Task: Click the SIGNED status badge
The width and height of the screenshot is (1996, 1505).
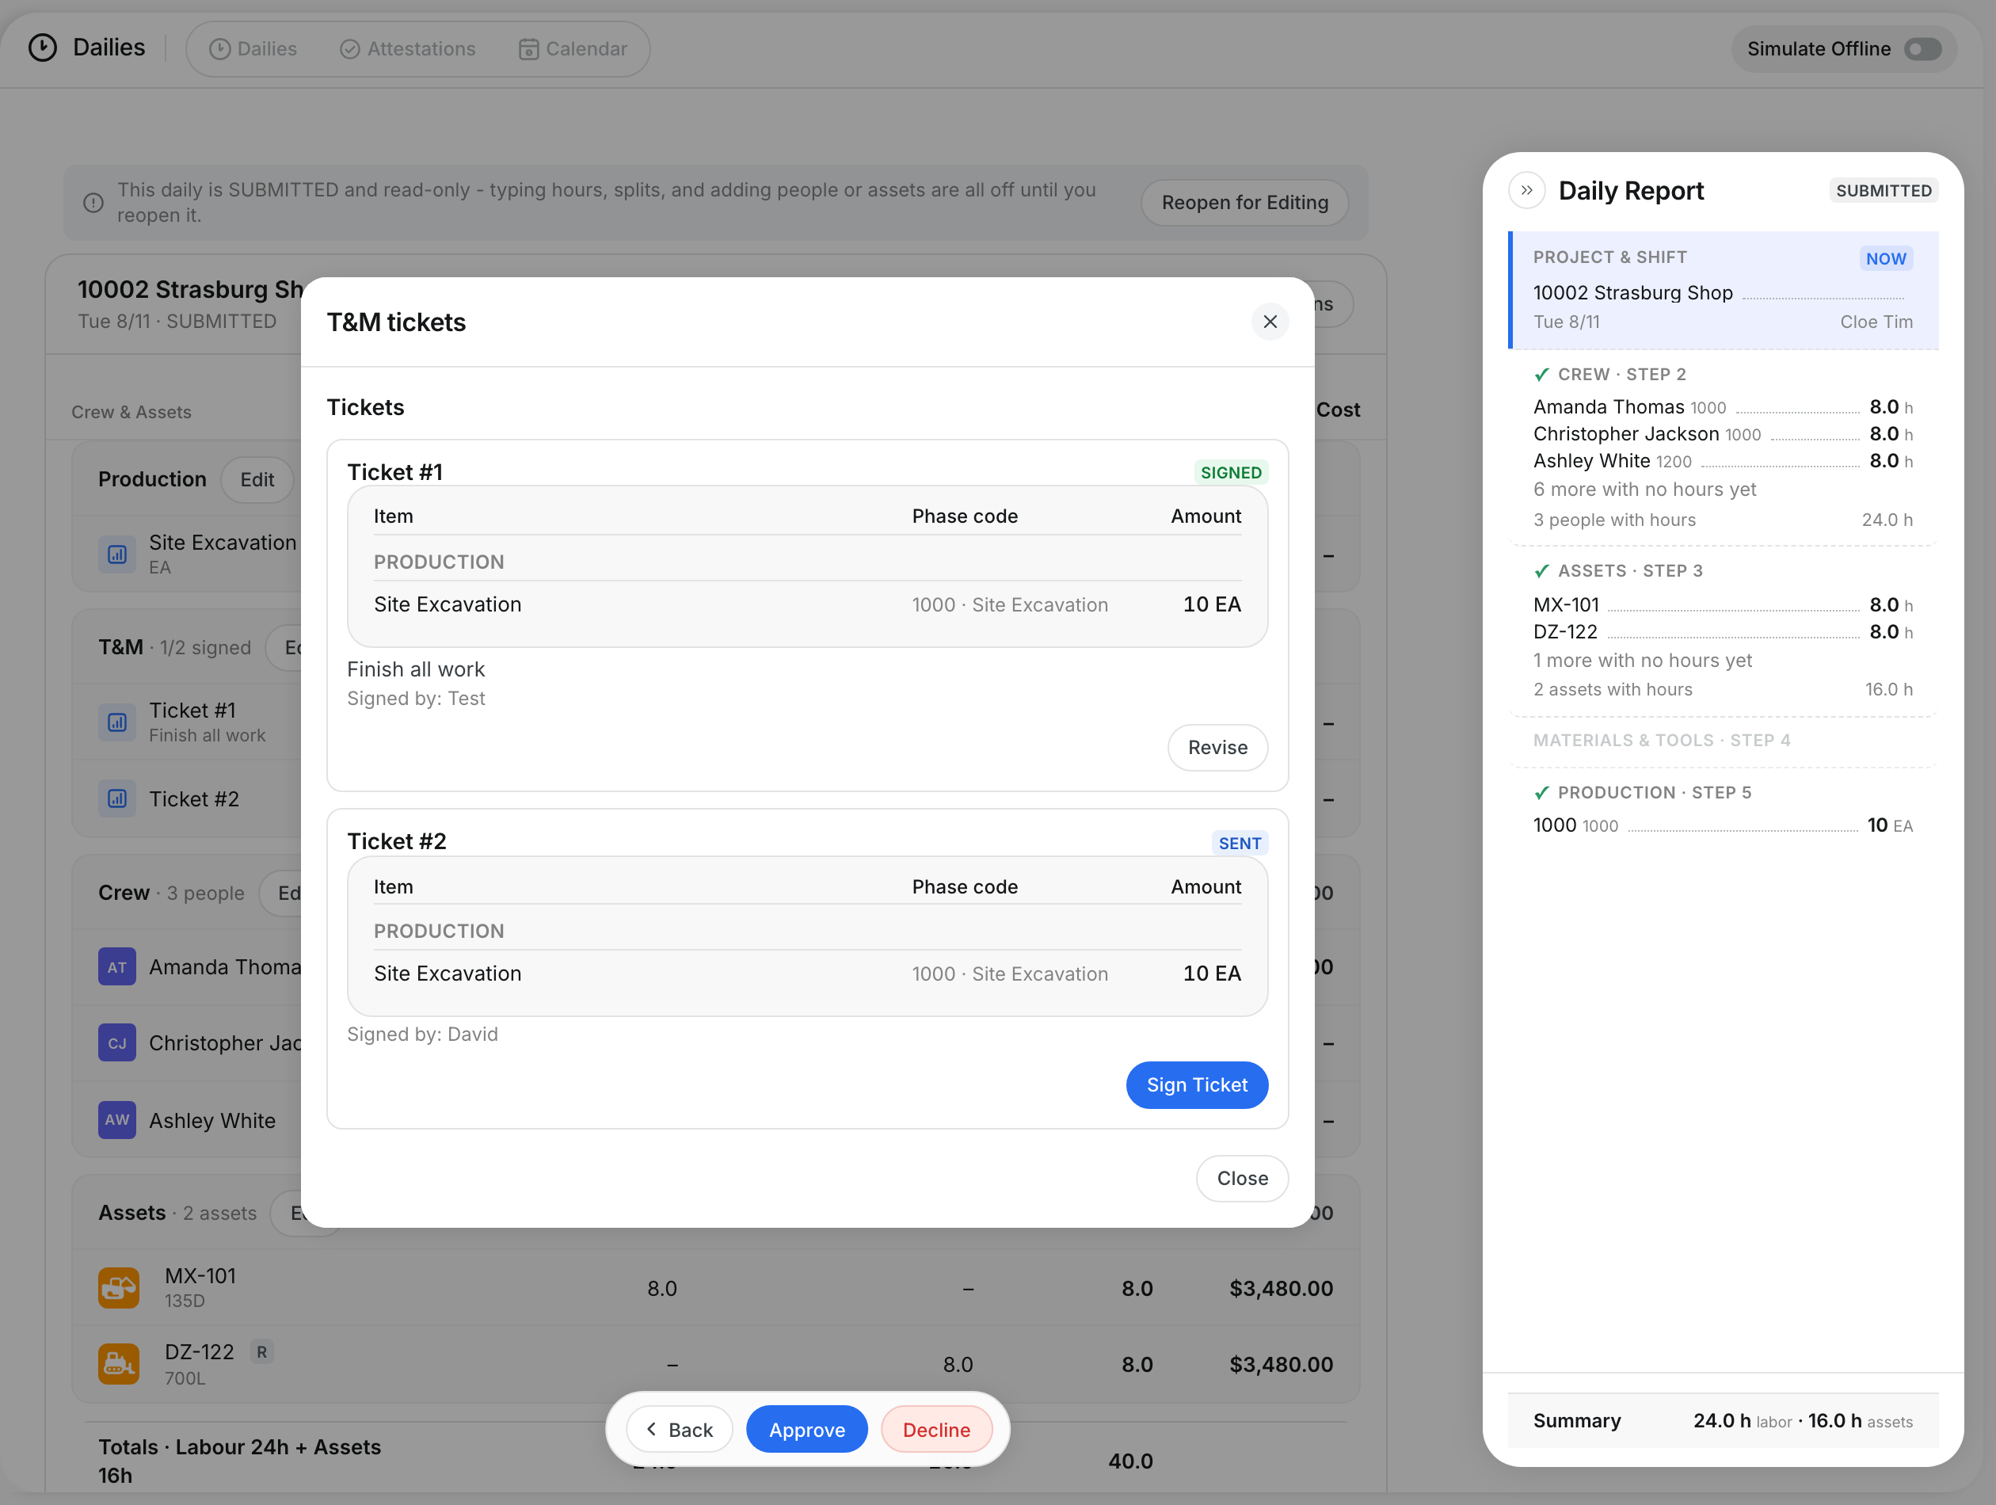Action: [1231, 473]
